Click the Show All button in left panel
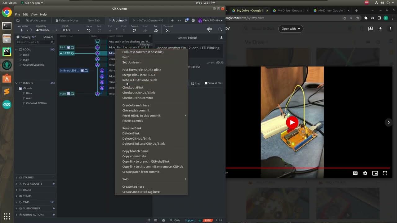The height and width of the screenshot is (223, 397). tap(48, 37)
